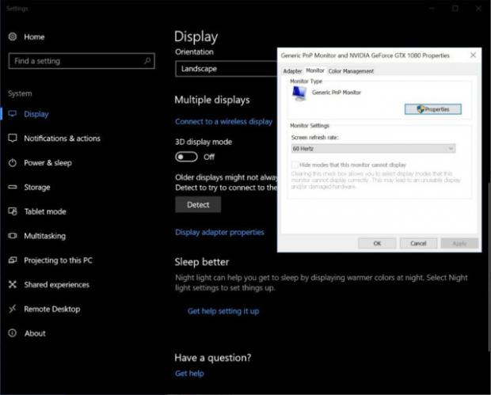Select the Power & sleep icon
491x395 pixels.
tap(13, 163)
